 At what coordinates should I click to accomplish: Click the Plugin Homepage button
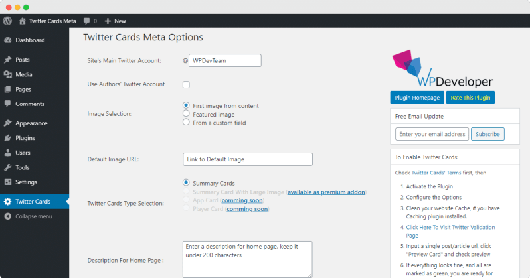click(416, 98)
